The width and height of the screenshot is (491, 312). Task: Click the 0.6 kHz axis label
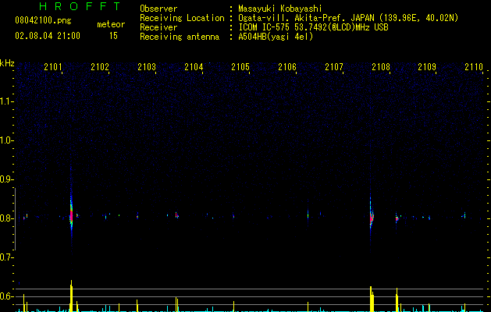coord(6,296)
